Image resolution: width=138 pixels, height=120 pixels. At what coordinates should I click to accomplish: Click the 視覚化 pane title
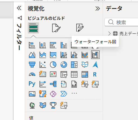36,9
